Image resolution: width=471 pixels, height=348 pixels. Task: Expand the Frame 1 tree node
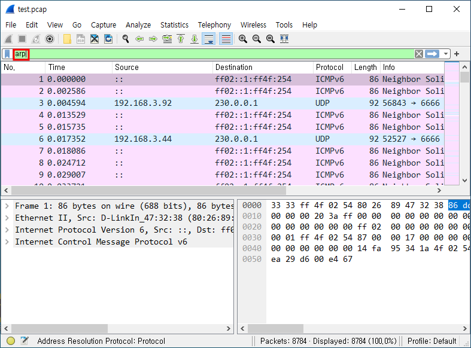pos(7,206)
